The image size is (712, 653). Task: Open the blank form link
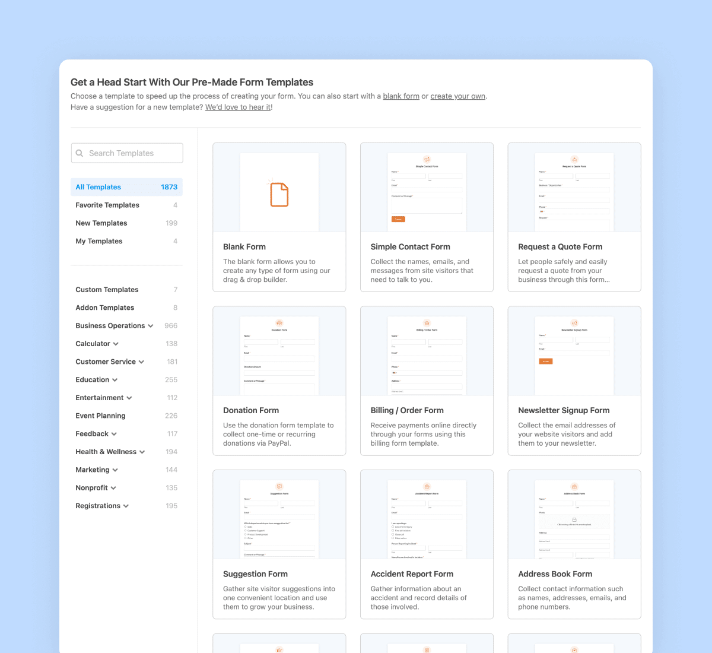tap(401, 96)
